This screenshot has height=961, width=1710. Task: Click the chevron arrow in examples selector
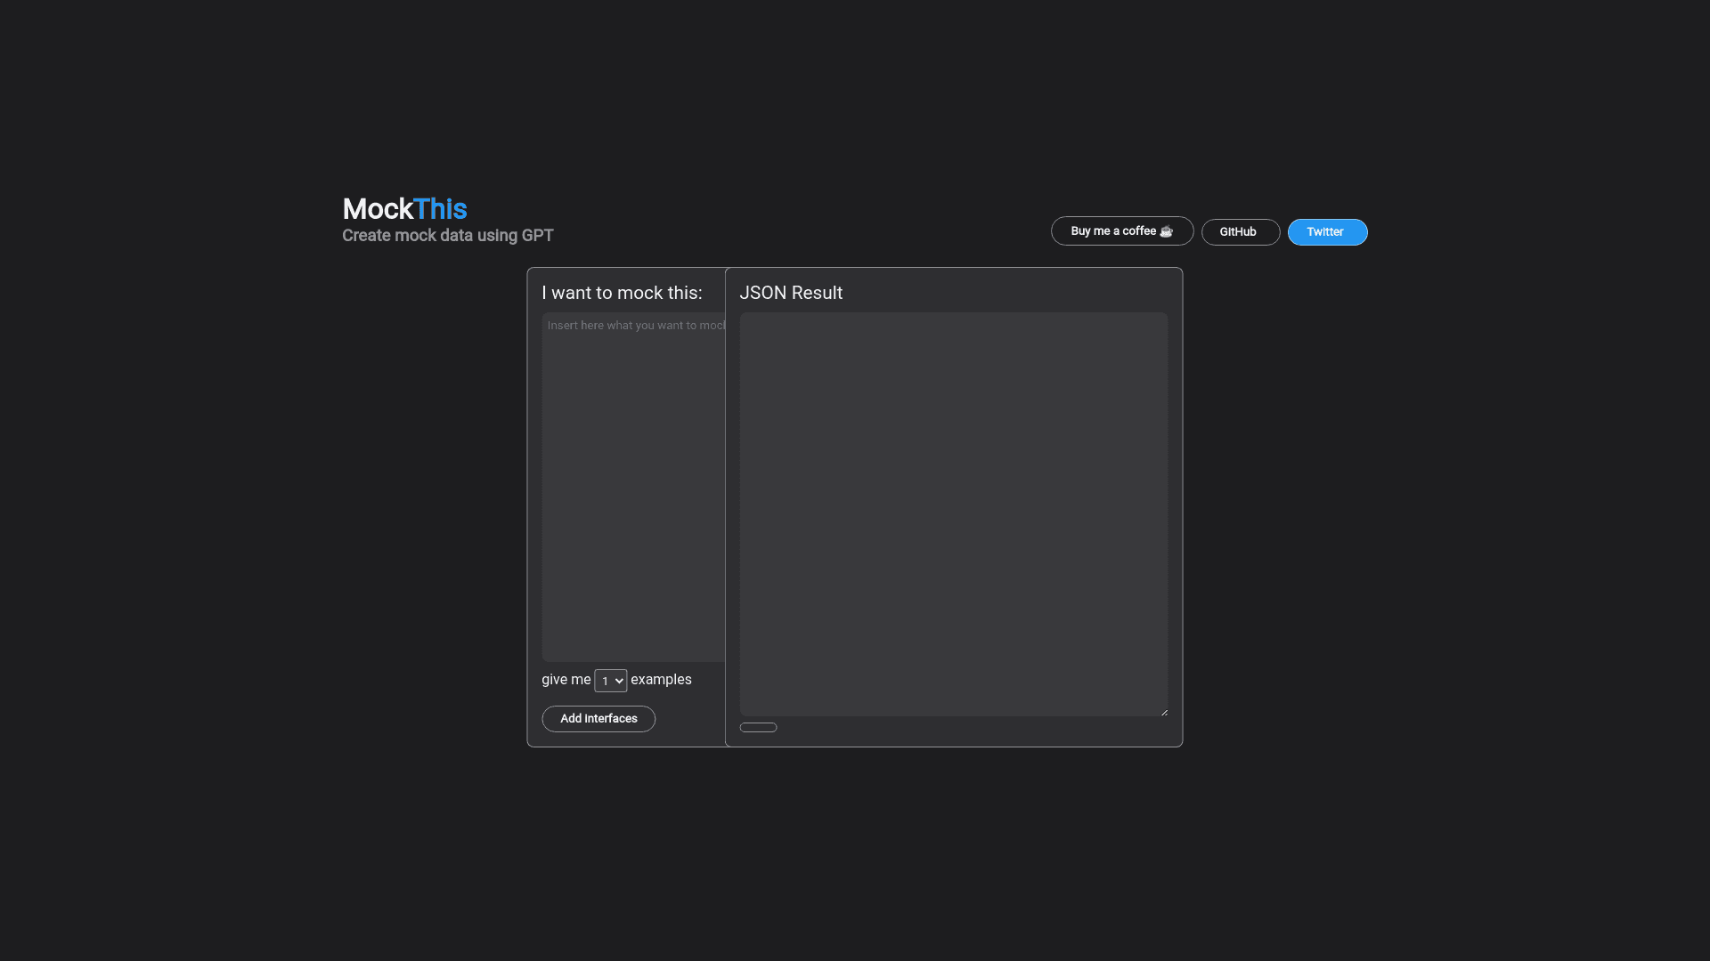point(620,681)
